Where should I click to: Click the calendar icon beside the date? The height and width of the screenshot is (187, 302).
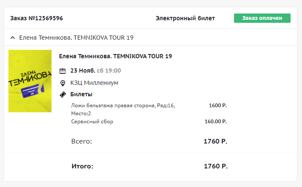pos(63,70)
